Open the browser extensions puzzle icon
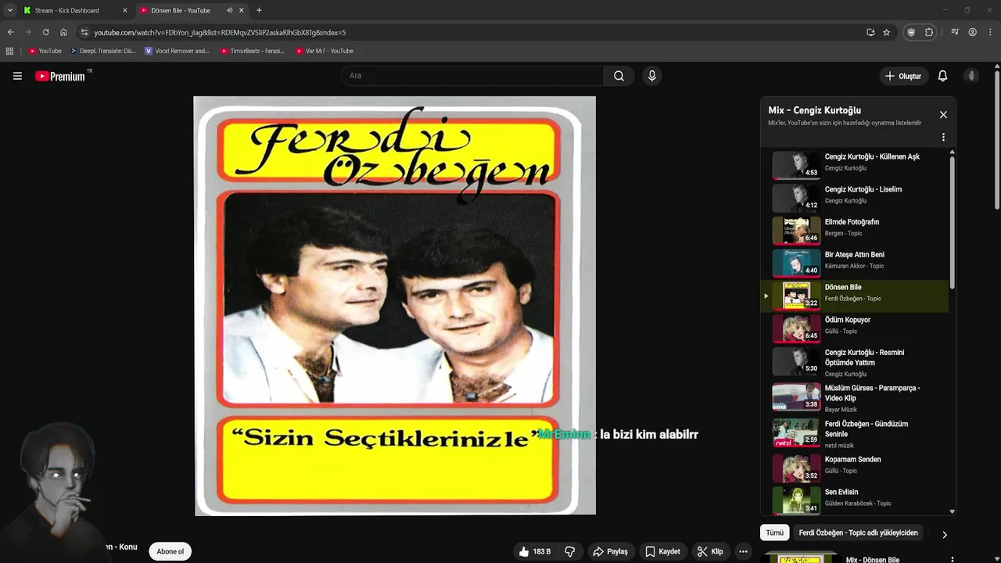 coord(929,32)
